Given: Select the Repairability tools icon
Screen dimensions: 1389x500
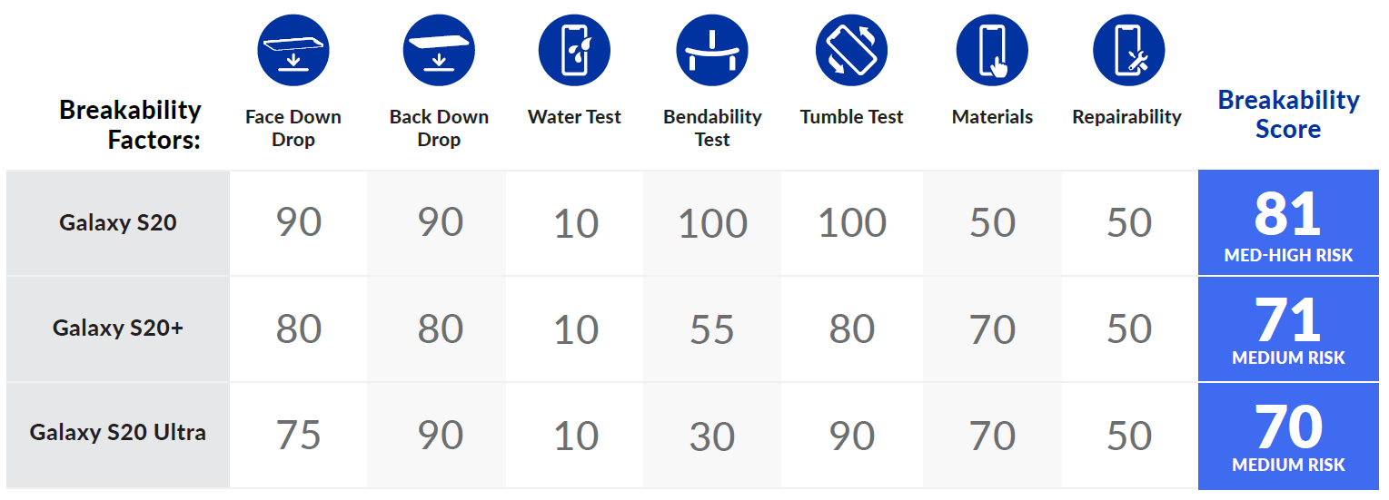Looking at the screenshot, I should (x=1127, y=50).
